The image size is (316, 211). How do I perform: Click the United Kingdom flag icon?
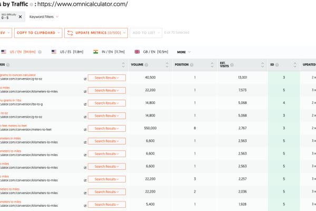pos(137,52)
